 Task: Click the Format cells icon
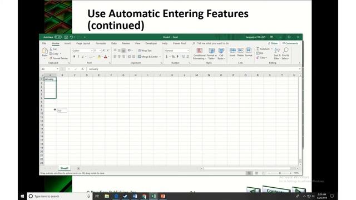(x=249, y=51)
